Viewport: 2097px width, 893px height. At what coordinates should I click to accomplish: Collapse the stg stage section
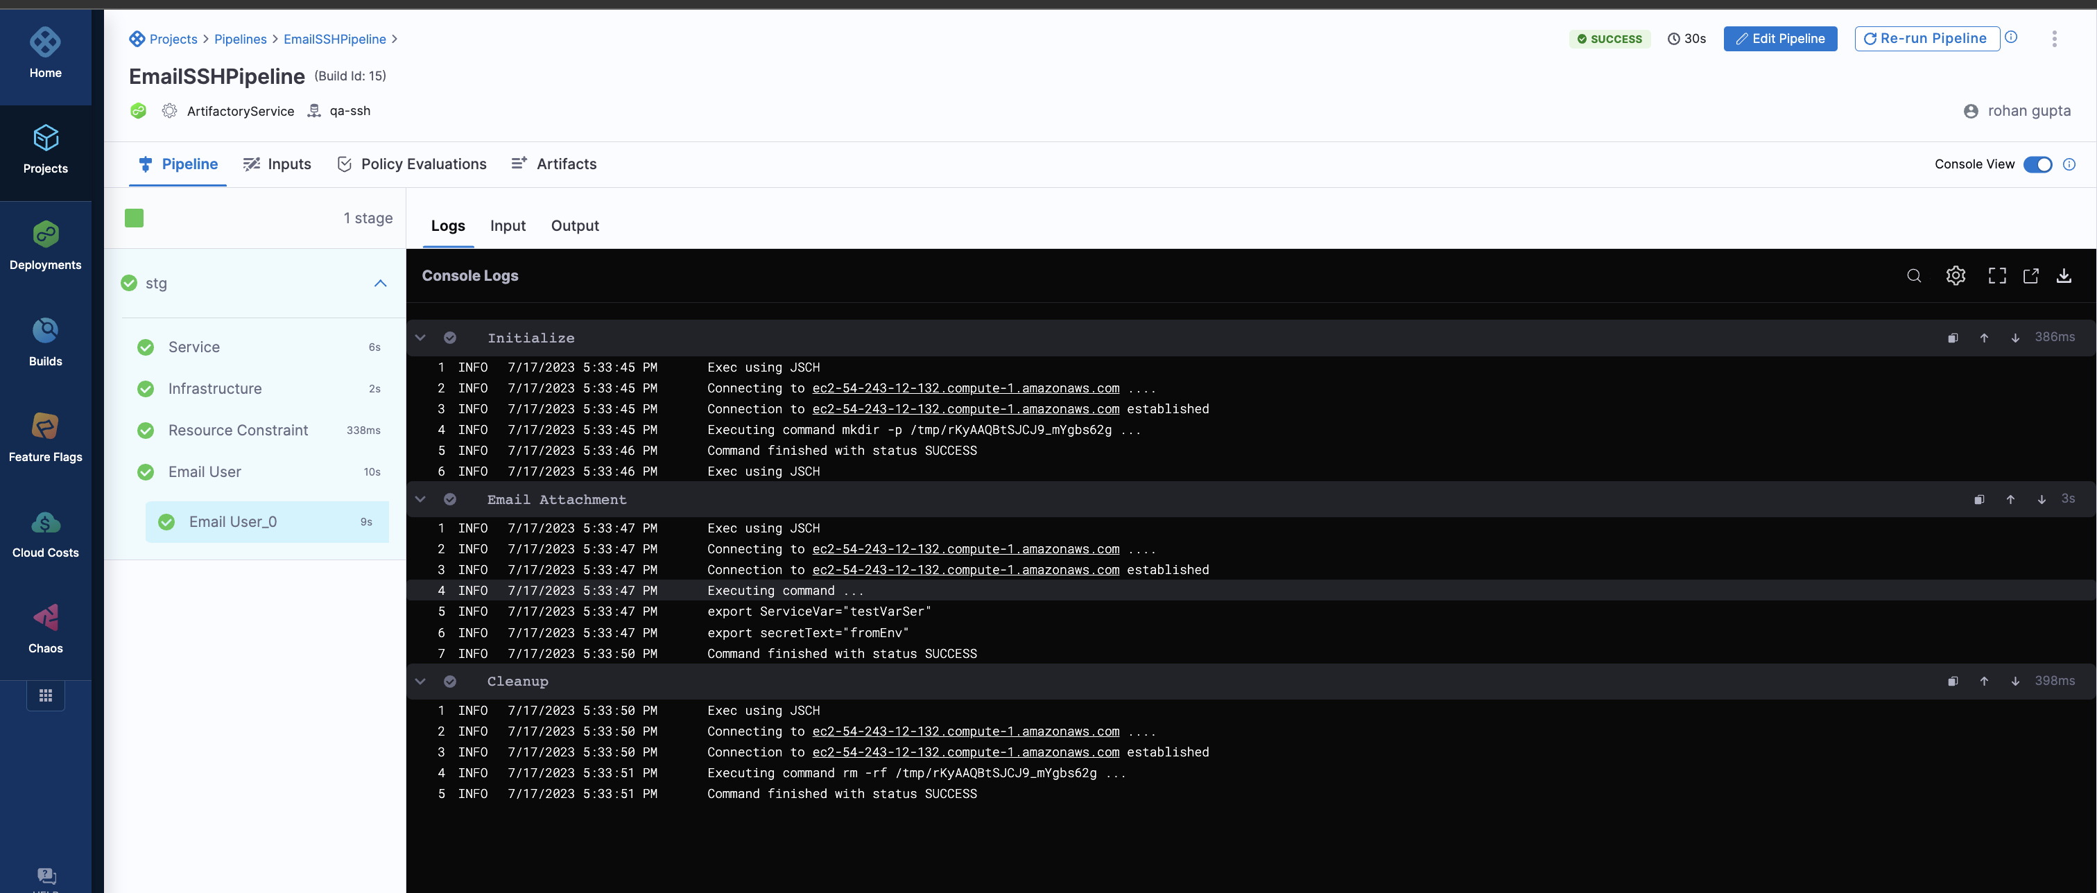[x=380, y=284]
